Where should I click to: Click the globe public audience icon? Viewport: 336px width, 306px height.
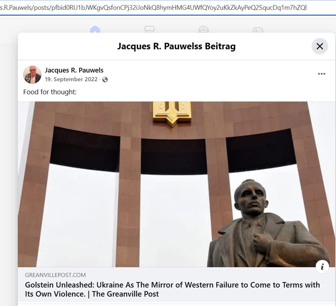pos(105,80)
